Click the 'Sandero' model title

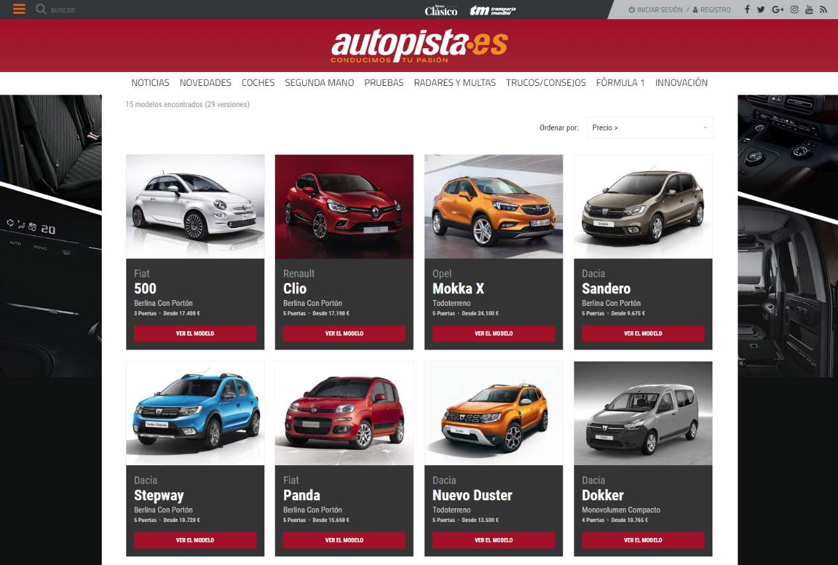(x=606, y=289)
